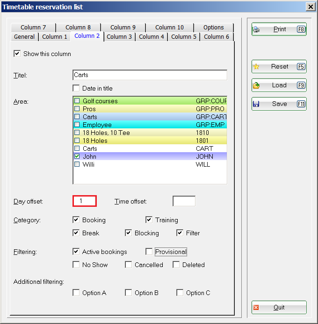Viewport: 318px width, 324px height.
Task: Toggle the Provisional filtering checkbox
Action: point(149,252)
